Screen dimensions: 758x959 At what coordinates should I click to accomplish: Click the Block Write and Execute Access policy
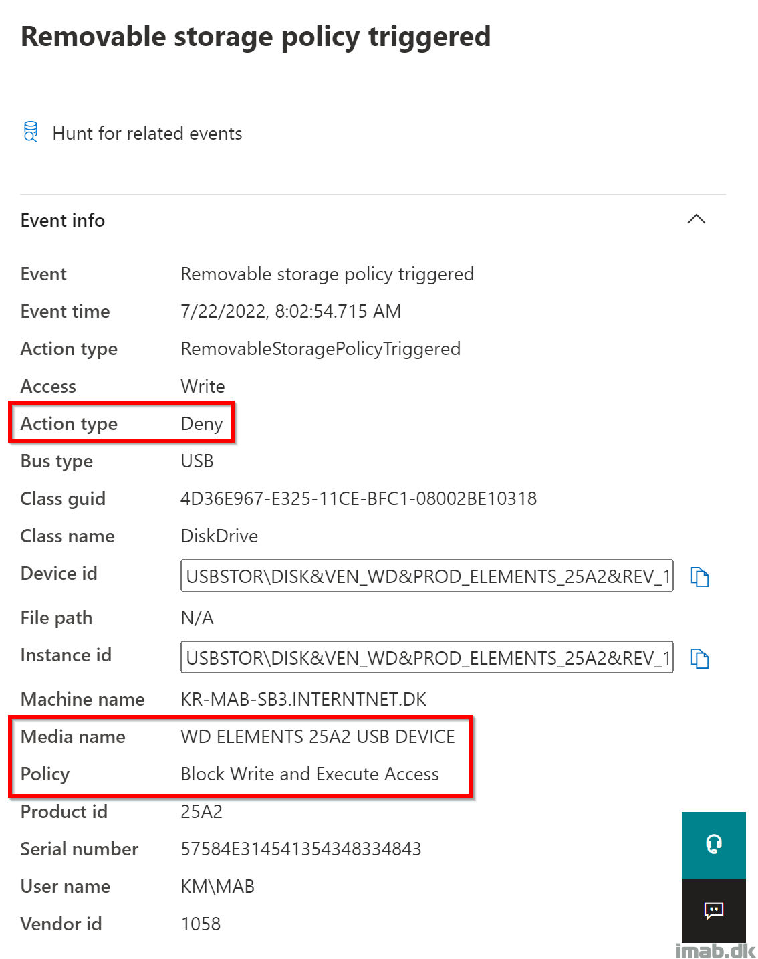click(309, 774)
